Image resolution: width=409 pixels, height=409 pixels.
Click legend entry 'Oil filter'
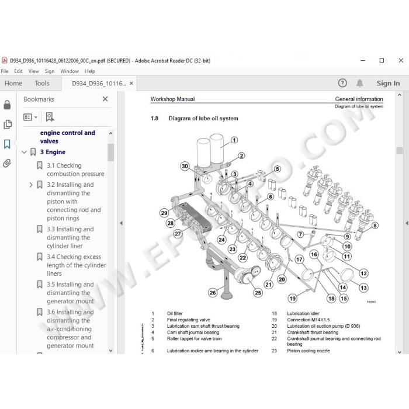tap(175, 314)
